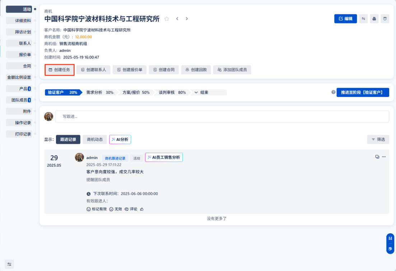Click 创建报价单 button
This screenshot has width=396, height=271.
pos(130,70)
